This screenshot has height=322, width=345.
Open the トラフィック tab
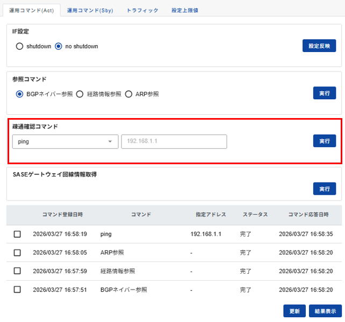pos(142,10)
